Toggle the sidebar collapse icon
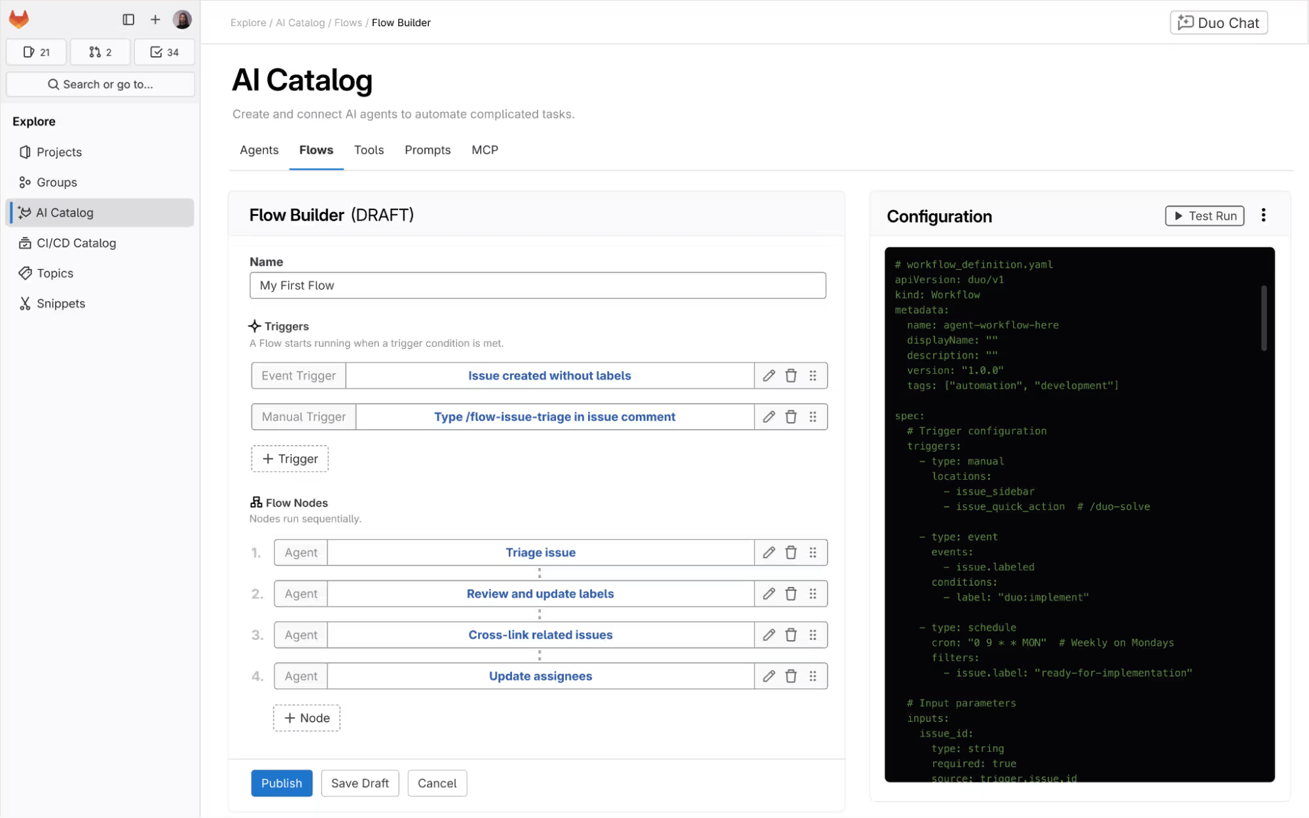Image resolution: width=1309 pixels, height=818 pixels. (128, 20)
